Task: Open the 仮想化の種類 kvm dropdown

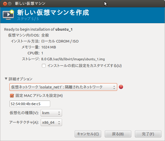Action: tap(51, 113)
